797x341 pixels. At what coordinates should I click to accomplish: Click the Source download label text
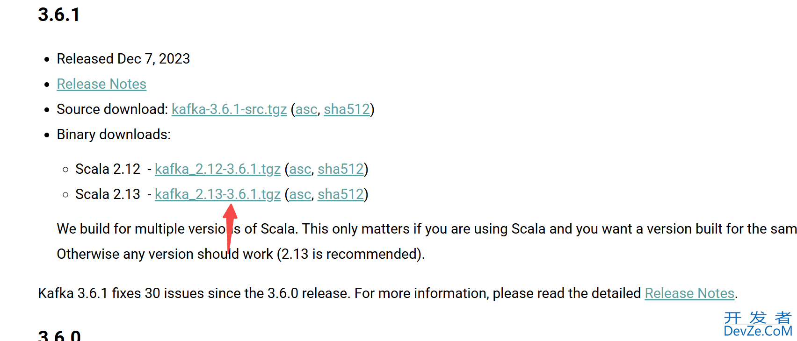click(x=112, y=109)
